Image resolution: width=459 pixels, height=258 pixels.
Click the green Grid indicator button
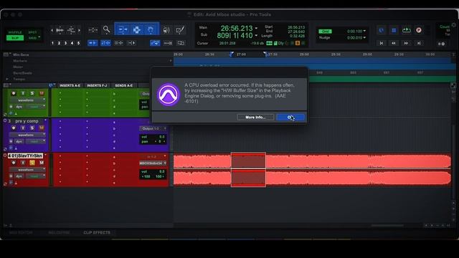[x=325, y=32]
